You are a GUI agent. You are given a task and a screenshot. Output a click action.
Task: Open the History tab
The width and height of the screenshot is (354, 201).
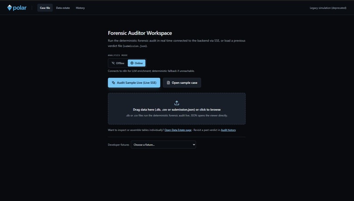(80, 8)
